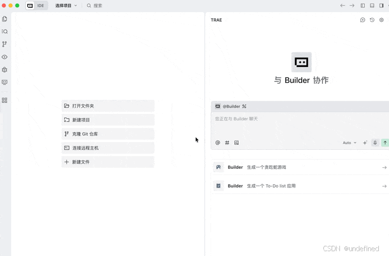Click the Builder logo above 与 Builder 协作
This screenshot has width=389, height=256.
[301, 62]
